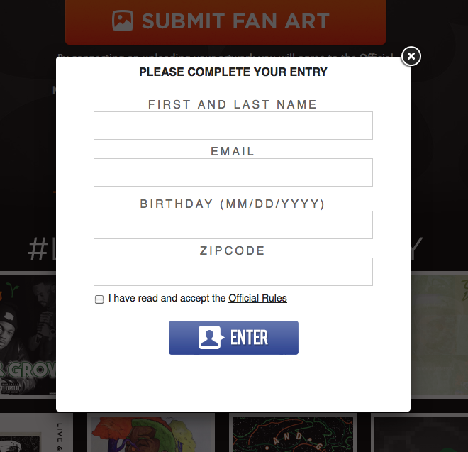
Task: Tick the Official Rules acceptance checkbox
Action: (99, 299)
